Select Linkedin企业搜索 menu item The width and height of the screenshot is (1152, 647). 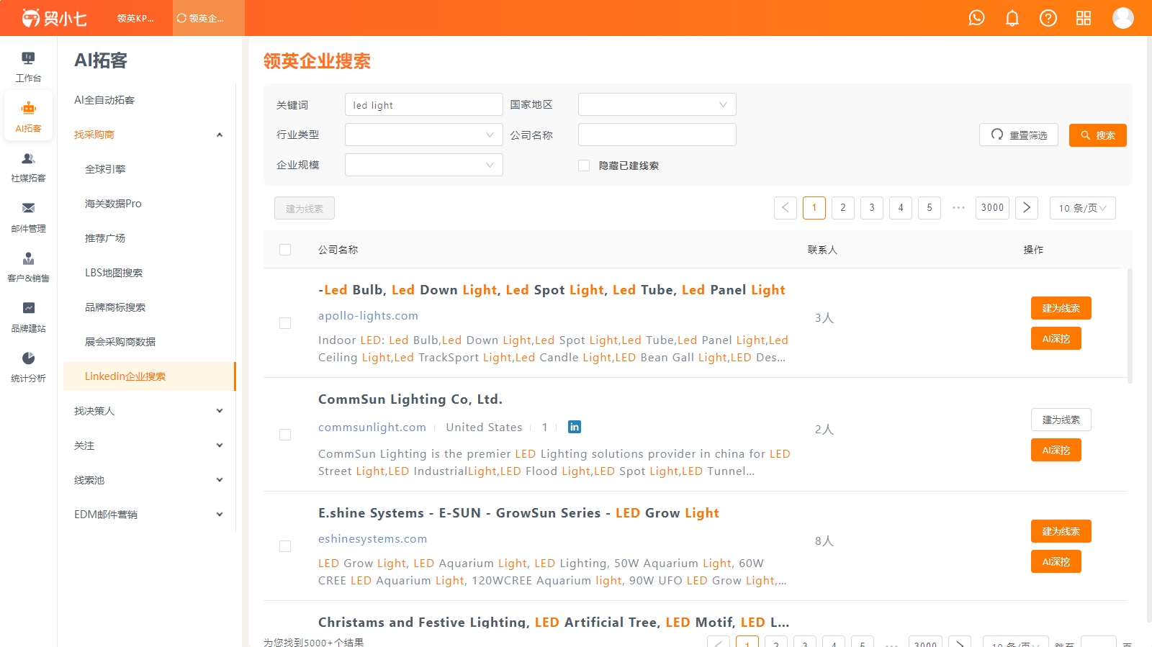coord(149,376)
